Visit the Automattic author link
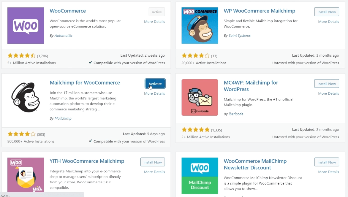348x197 pixels. [x=63, y=35]
